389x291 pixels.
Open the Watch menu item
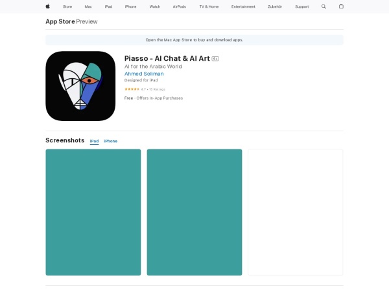point(155,6)
